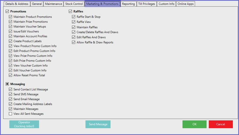Disable Allow Reset Promo Total
This screenshot has height=135, width=239.
tap(11, 75)
